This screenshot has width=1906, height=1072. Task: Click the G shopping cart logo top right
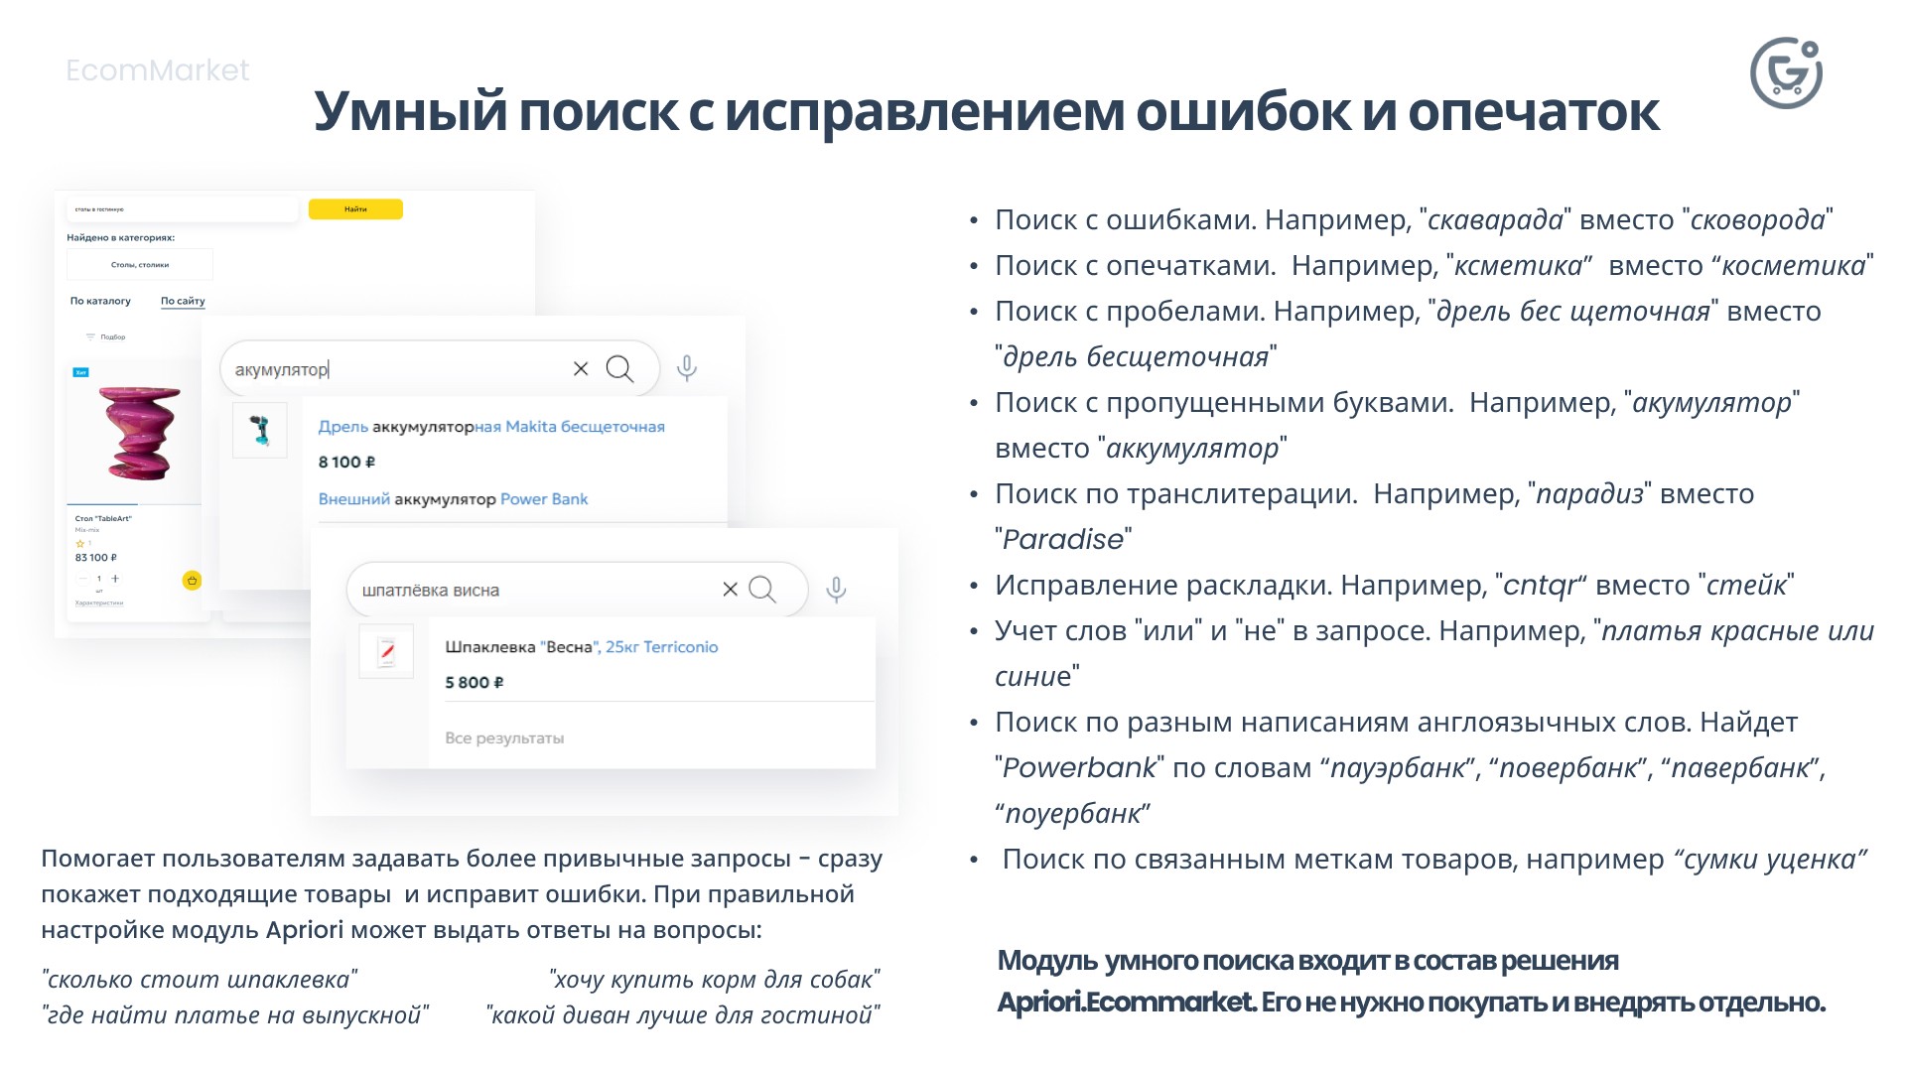coord(1787,74)
